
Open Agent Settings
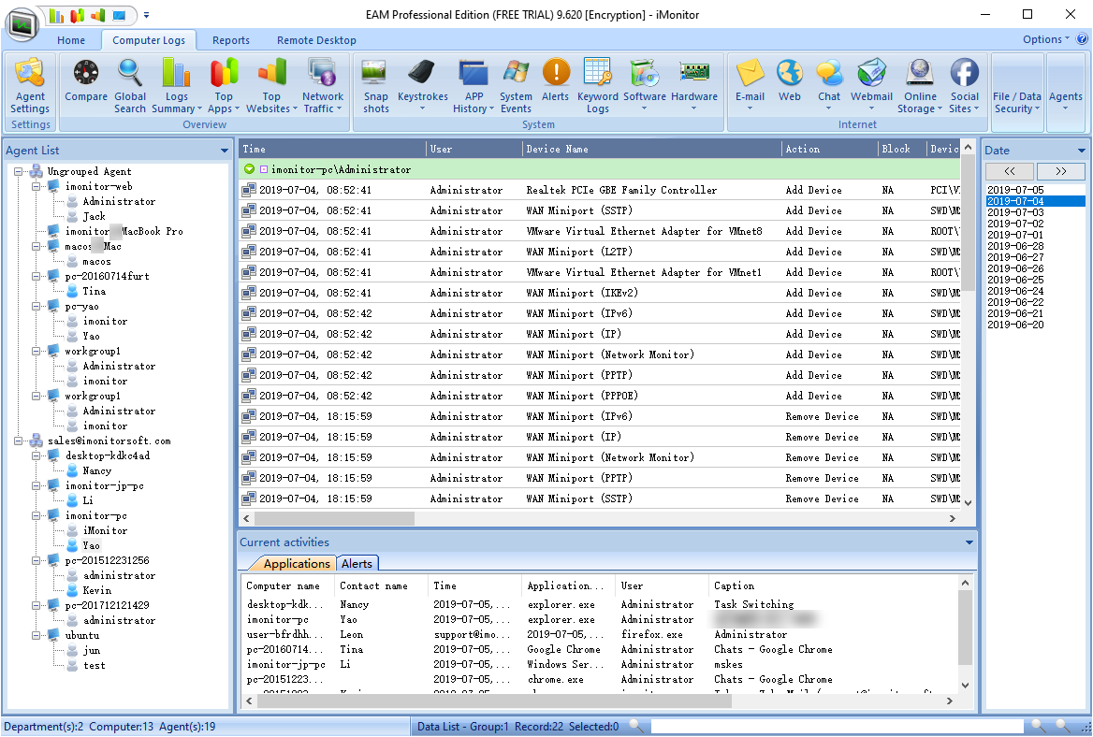point(30,86)
